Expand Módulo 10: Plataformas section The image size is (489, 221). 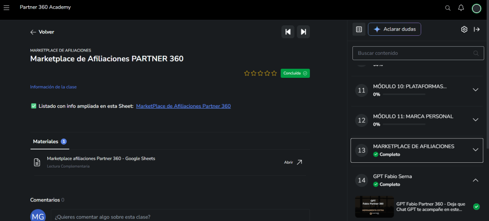(475, 90)
